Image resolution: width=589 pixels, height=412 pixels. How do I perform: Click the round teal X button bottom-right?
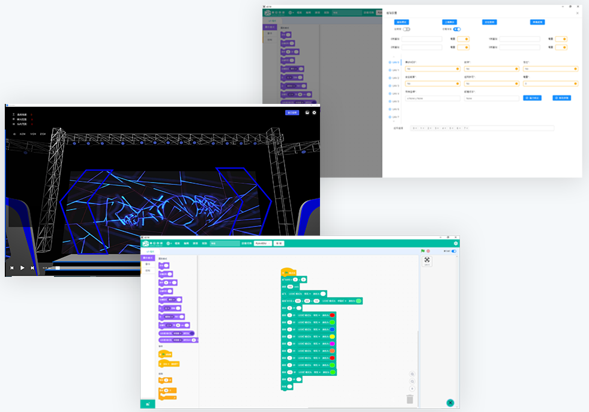(x=450, y=403)
